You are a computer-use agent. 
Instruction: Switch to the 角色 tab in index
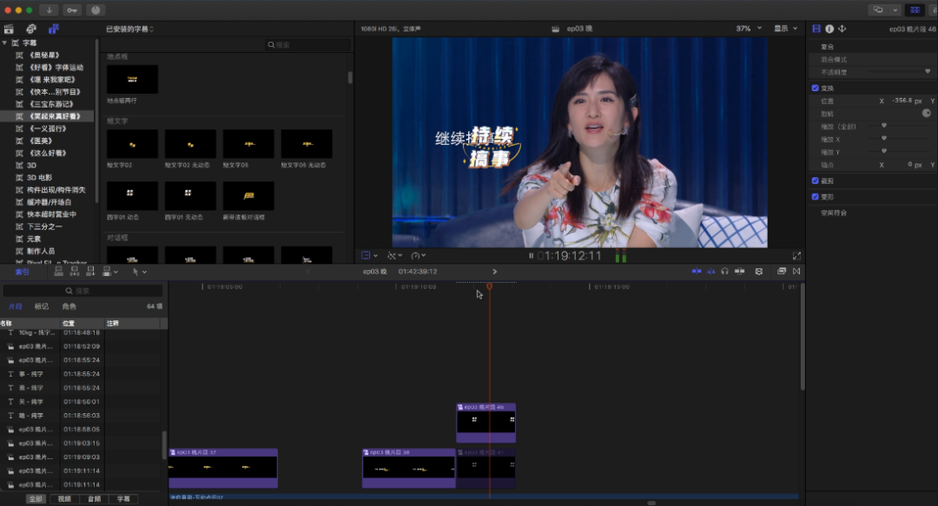point(69,306)
